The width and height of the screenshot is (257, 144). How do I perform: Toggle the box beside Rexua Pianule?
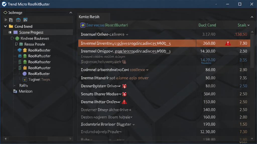(x=16, y=44)
